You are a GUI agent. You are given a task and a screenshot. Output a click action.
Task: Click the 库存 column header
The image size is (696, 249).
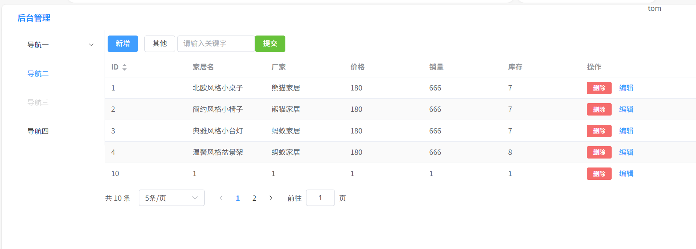(x=515, y=67)
